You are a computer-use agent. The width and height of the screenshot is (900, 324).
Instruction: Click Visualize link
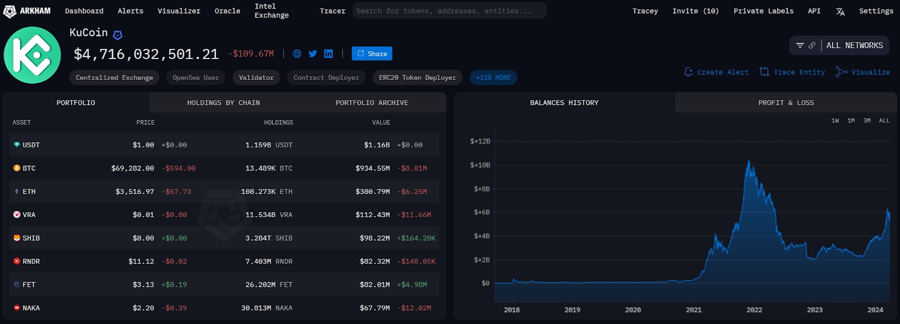click(870, 72)
